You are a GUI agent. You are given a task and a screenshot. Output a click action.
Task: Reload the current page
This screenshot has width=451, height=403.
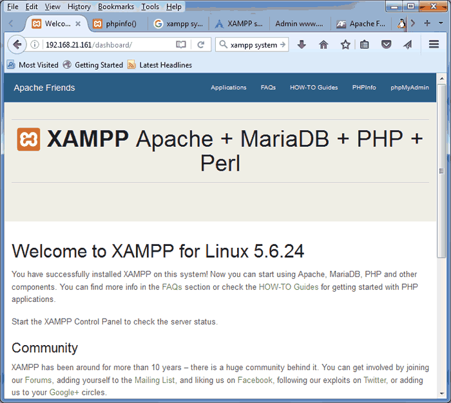201,44
